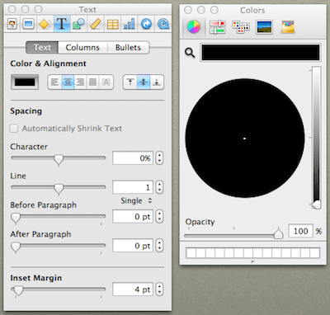Open the Chart inspector

[x=130, y=24]
